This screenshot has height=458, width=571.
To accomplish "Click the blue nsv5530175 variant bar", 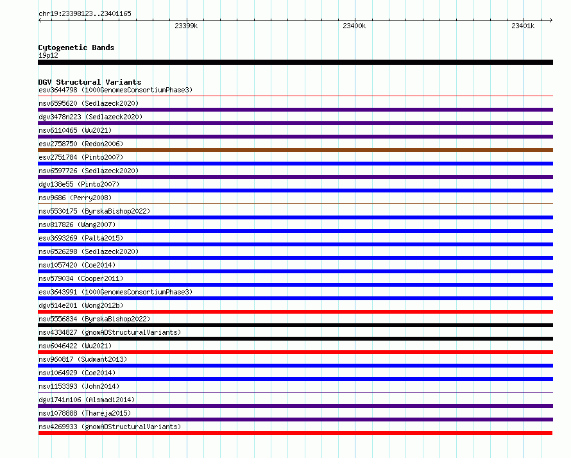I will [x=295, y=217].
